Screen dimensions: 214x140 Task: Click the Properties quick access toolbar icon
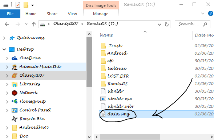(18, 5)
